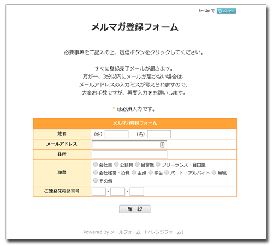
Task: Focus the 名 first name field
Action: [x=159, y=134]
